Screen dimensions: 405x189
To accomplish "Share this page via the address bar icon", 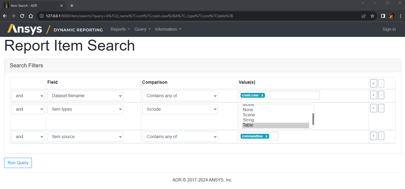I will tap(364, 16).
